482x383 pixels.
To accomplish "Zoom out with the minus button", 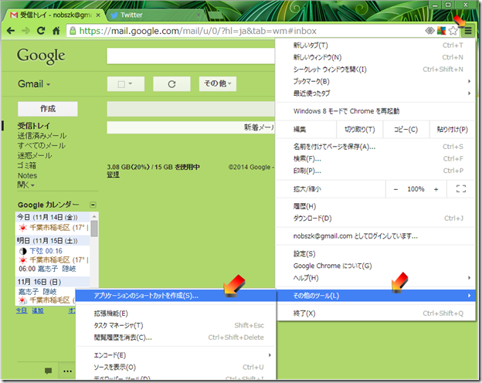I will tap(396, 189).
